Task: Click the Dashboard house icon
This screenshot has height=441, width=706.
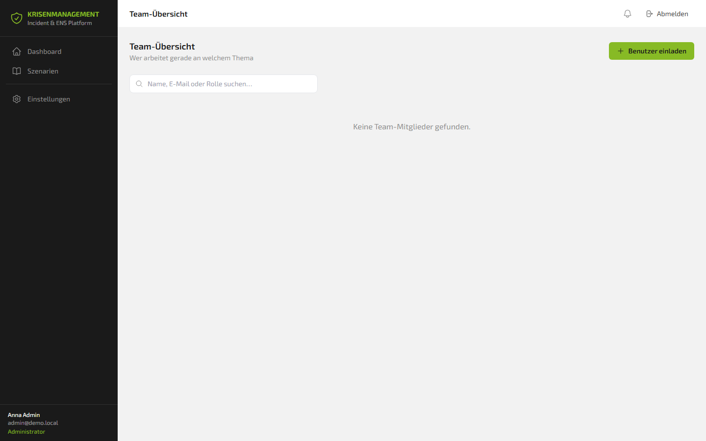Action: pyautogui.click(x=17, y=51)
